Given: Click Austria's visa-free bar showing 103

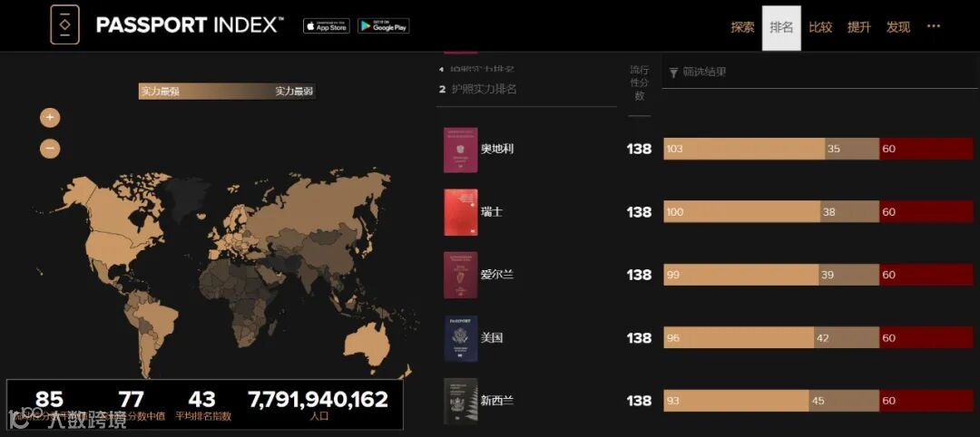Looking at the screenshot, I should coord(744,149).
